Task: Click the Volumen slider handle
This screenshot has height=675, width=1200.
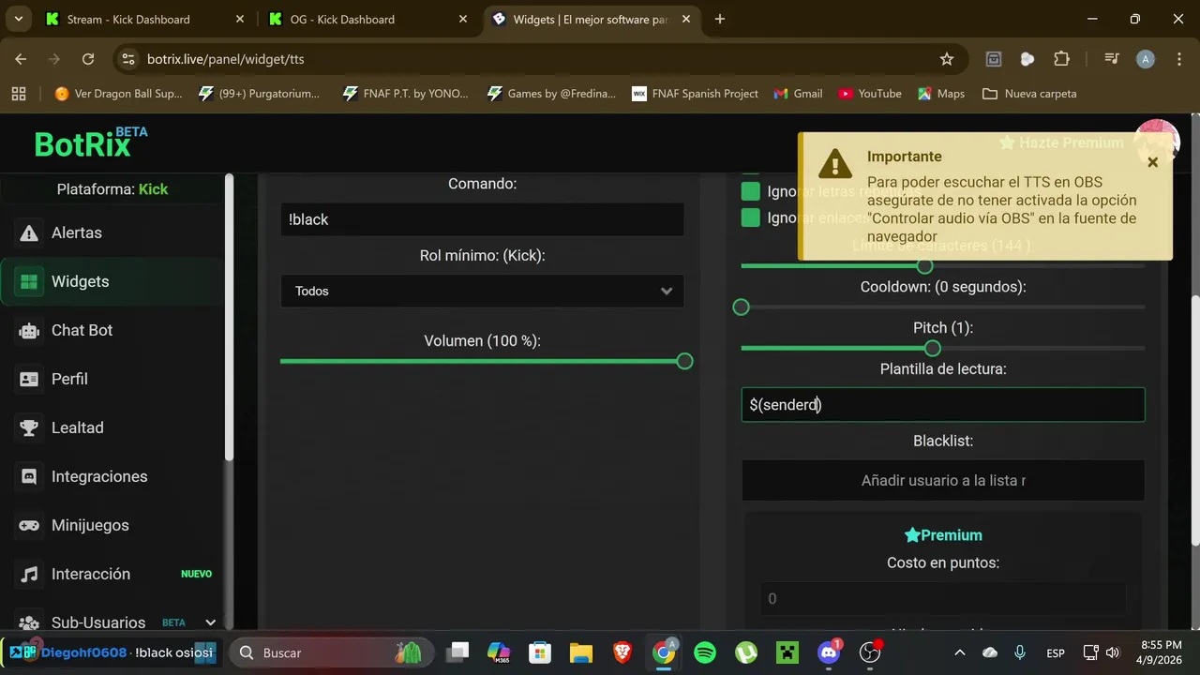Action: pyautogui.click(x=684, y=361)
